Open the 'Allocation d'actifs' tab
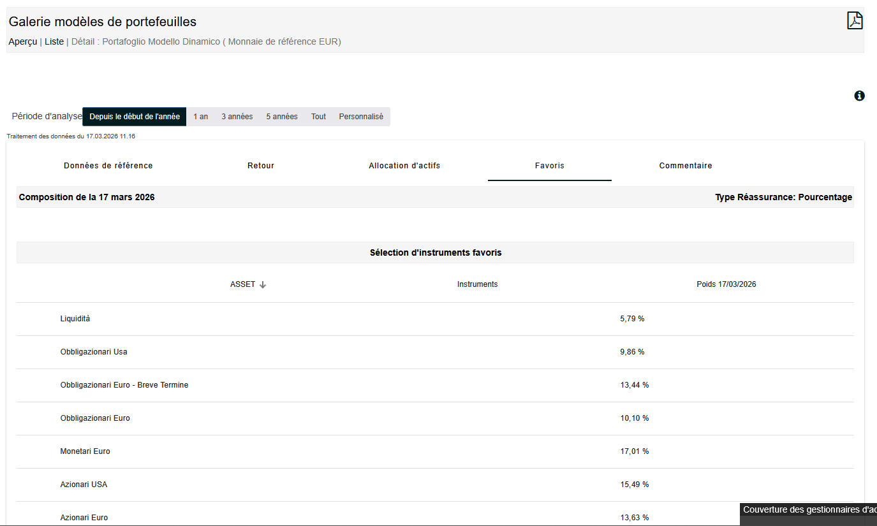 coord(404,166)
